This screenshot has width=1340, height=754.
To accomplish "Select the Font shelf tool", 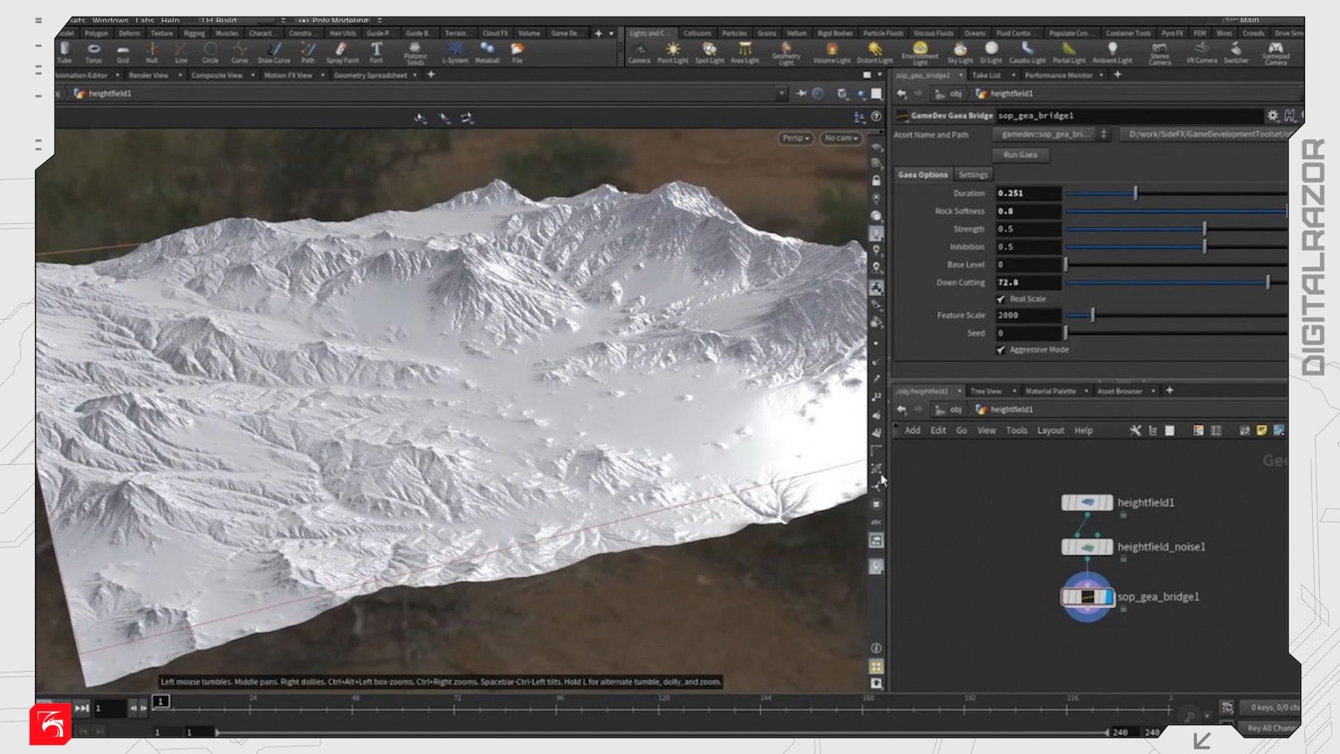I will (376, 50).
